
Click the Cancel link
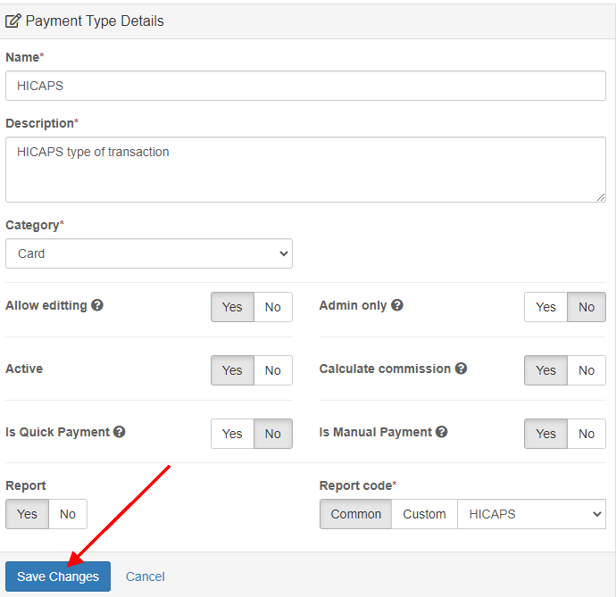click(145, 576)
